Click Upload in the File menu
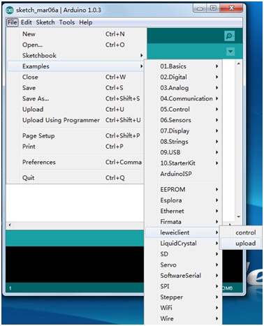Image resolution: width=264 pixels, height=326 pixels. coord(75,109)
